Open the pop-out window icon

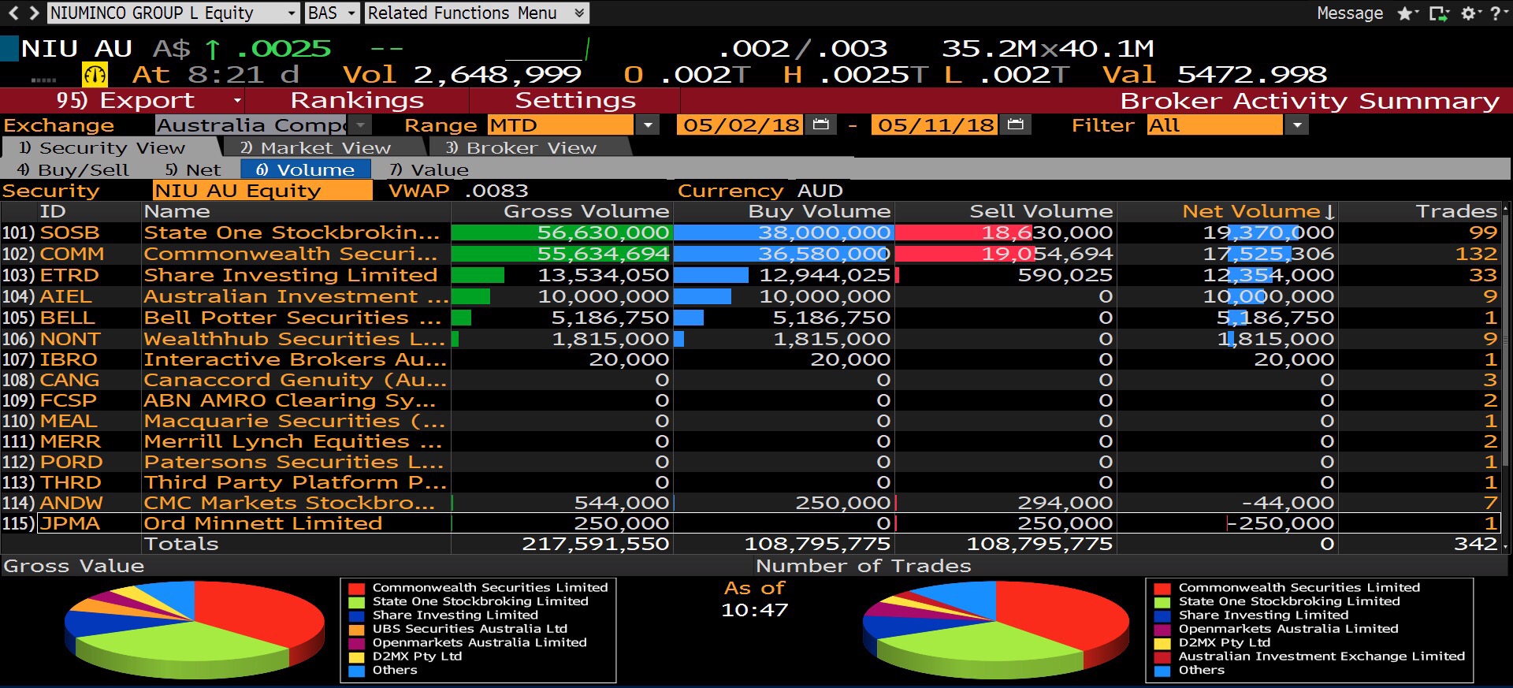(x=1438, y=13)
